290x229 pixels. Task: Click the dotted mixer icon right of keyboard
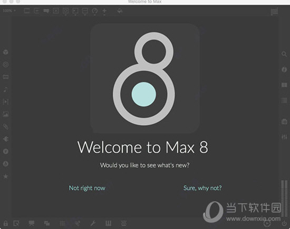coord(124,223)
